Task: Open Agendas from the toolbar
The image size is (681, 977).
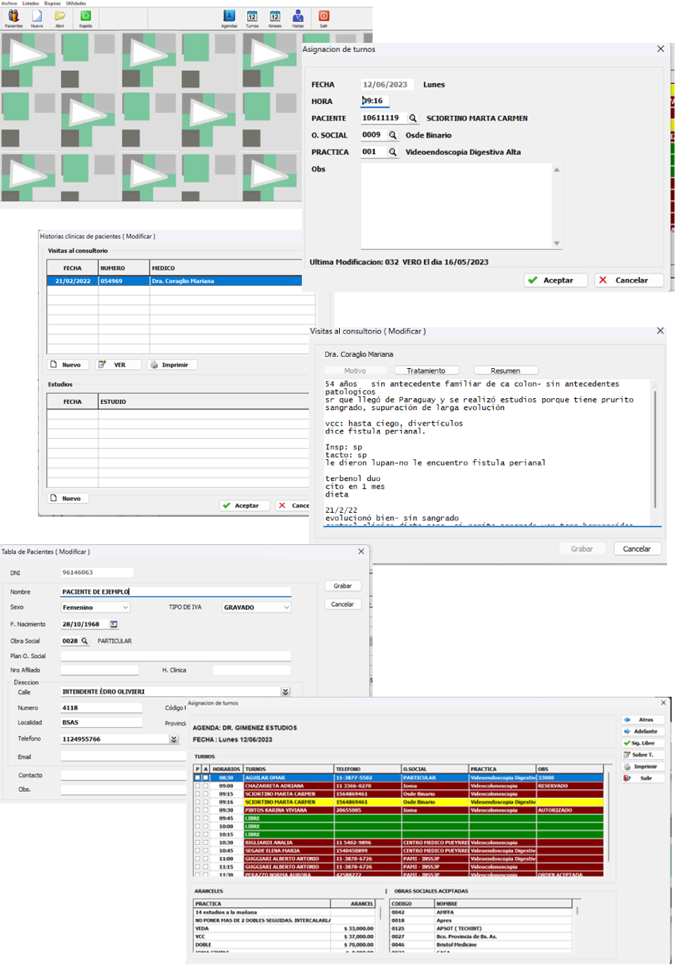Action: pyautogui.click(x=229, y=17)
